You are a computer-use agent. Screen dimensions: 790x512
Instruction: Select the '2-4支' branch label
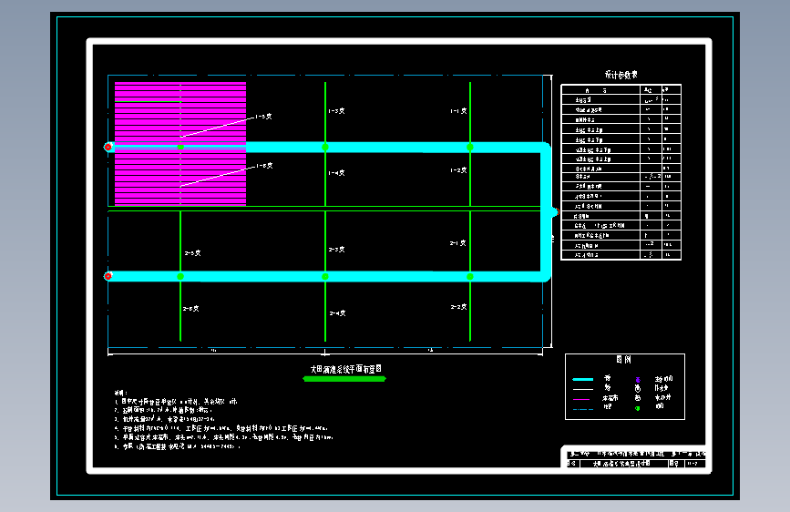pos(337,313)
